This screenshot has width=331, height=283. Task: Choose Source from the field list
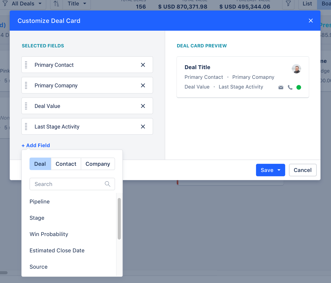[38, 267]
